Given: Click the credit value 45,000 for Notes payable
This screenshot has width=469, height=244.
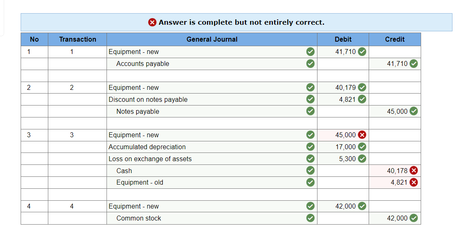Looking at the screenshot, I should [397, 111].
